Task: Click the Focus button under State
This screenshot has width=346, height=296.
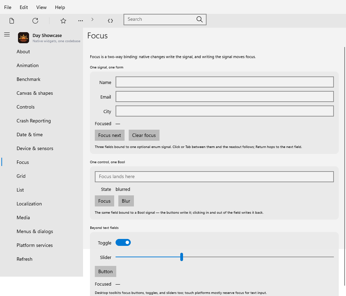Action: pyautogui.click(x=104, y=201)
